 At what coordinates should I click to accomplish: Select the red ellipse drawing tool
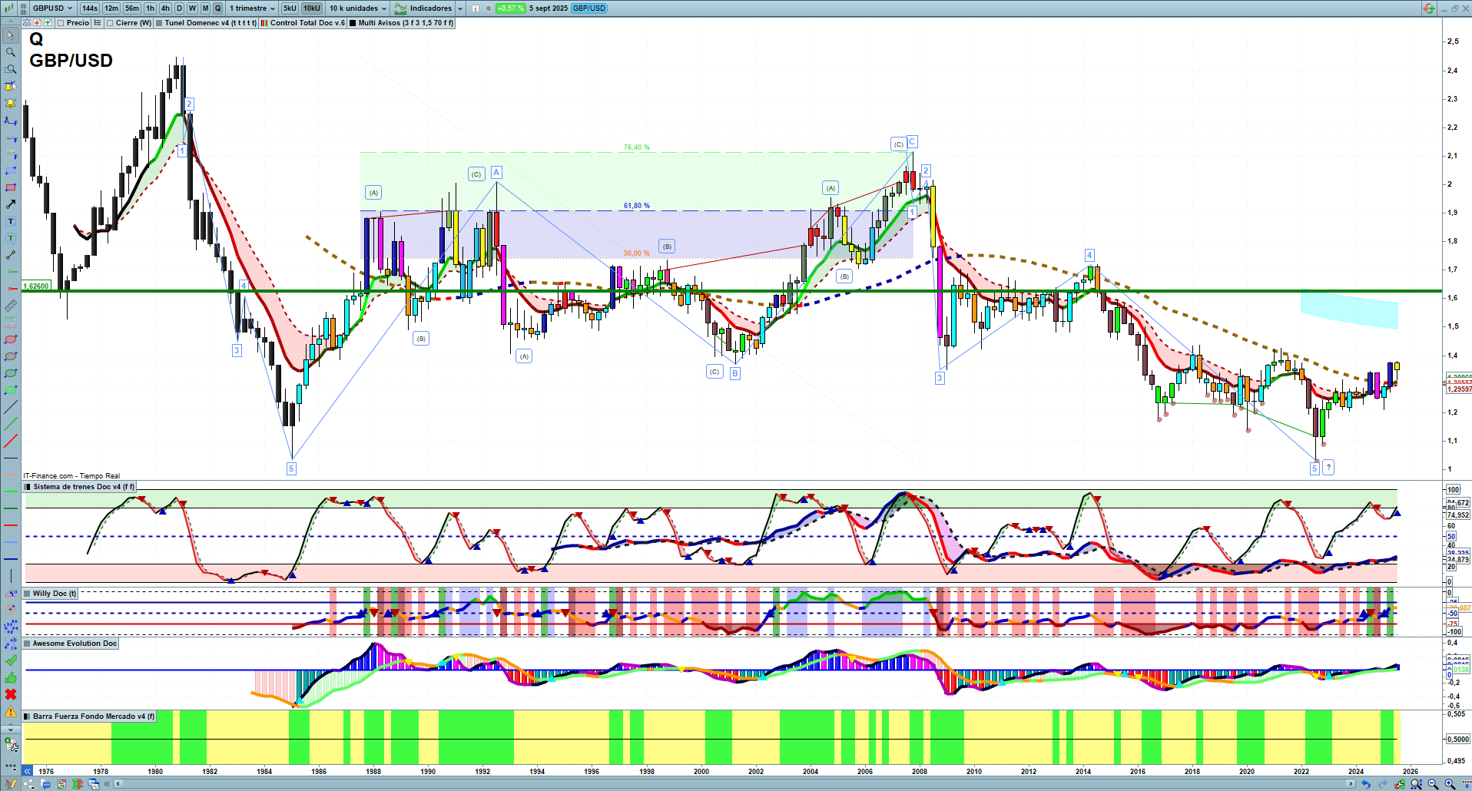click(x=11, y=339)
